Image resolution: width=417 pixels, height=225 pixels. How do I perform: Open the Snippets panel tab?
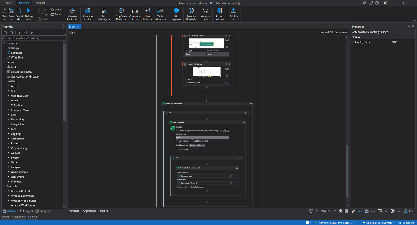click(x=43, y=211)
